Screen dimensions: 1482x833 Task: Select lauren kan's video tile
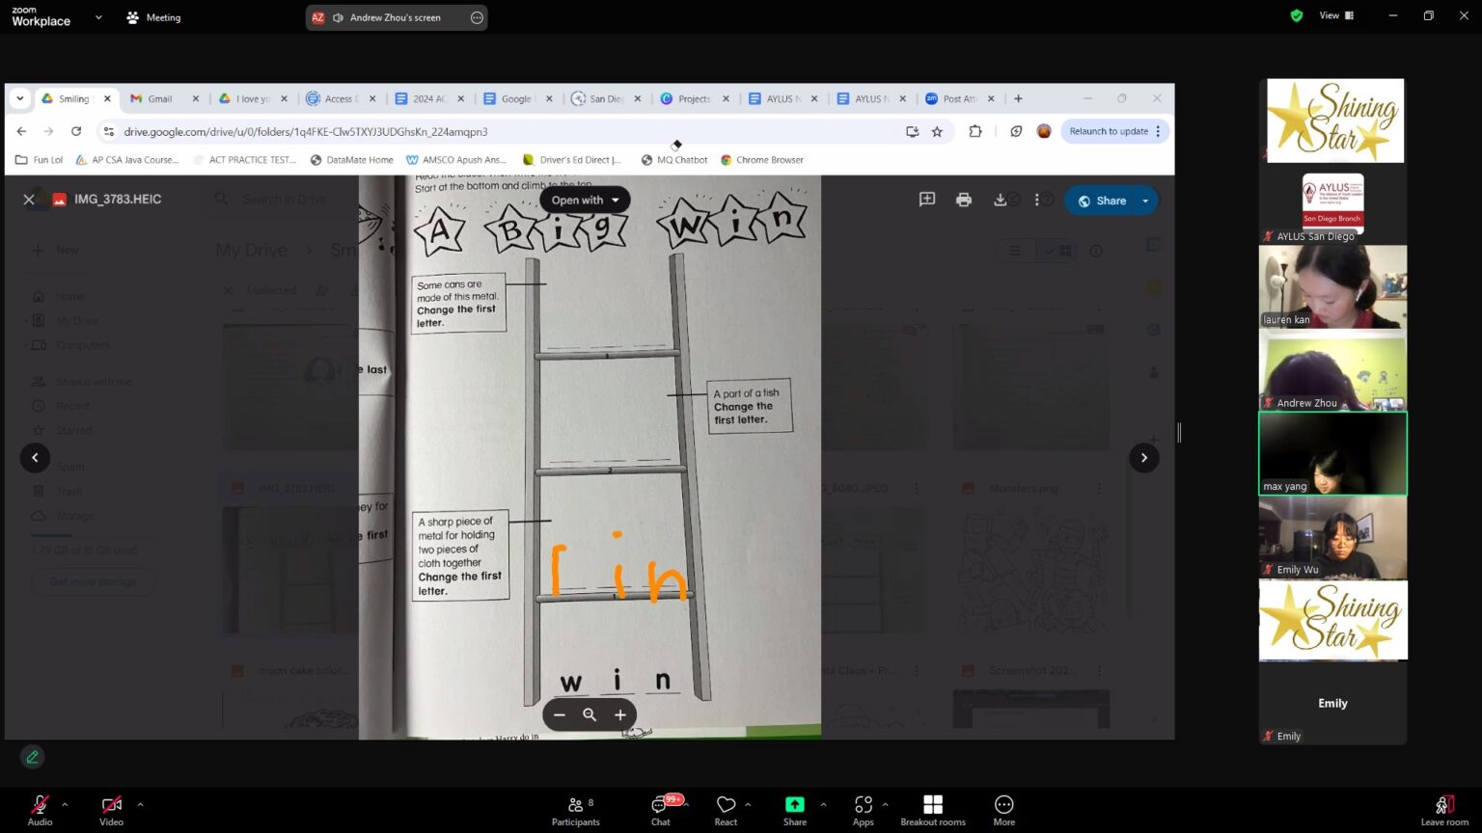(x=1332, y=286)
